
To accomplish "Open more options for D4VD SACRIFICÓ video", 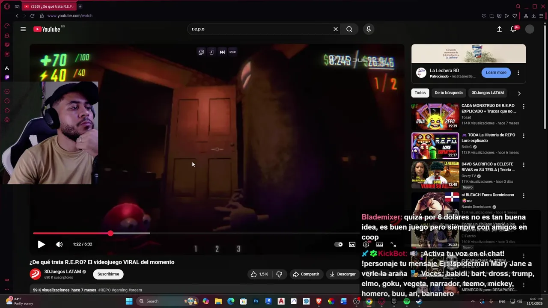I will point(523,165).
